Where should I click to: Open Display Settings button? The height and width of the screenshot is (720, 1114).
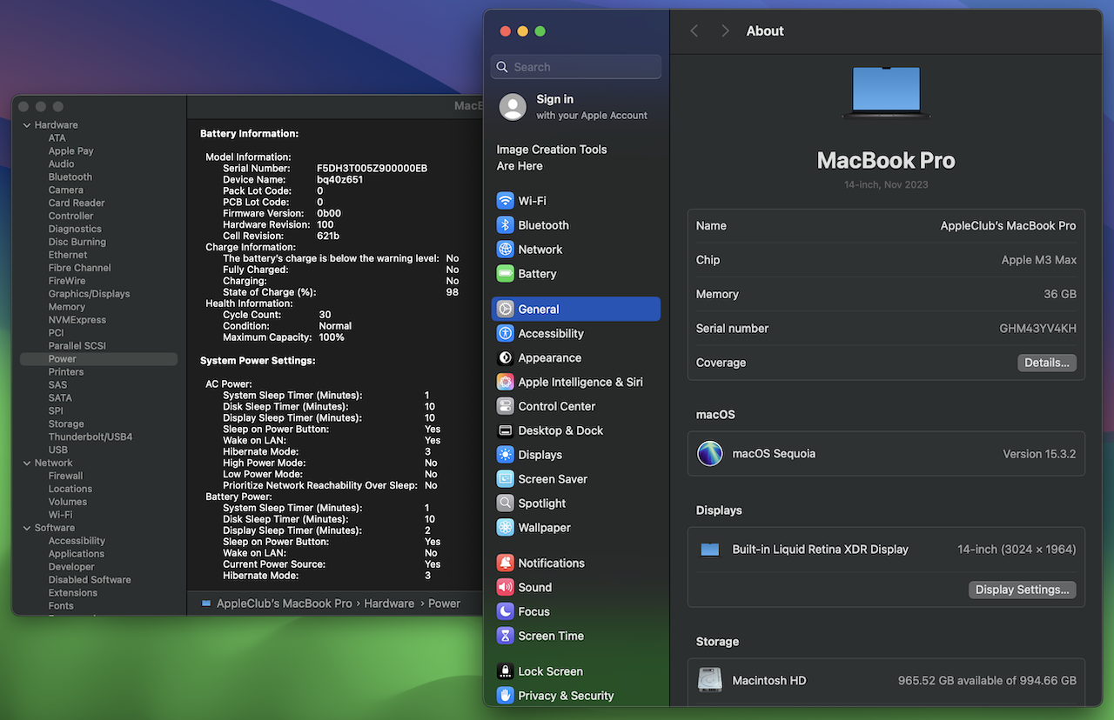[1022, 590]
